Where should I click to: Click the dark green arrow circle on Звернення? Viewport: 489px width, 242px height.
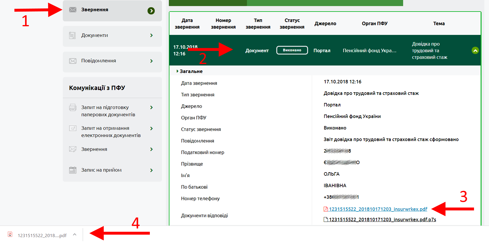151,11
